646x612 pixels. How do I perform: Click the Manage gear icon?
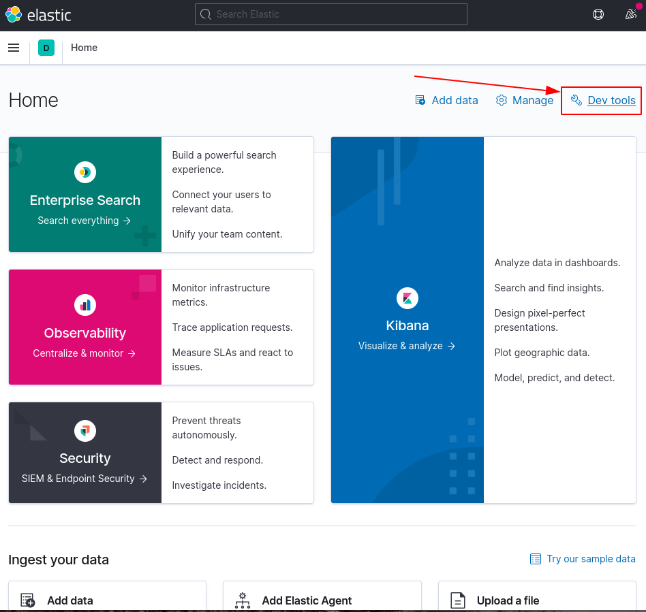click(502, 100)
